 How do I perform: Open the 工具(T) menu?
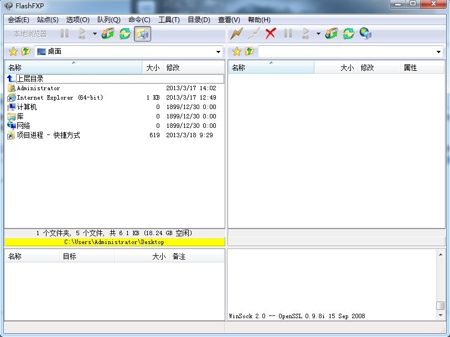pos(169,20)
